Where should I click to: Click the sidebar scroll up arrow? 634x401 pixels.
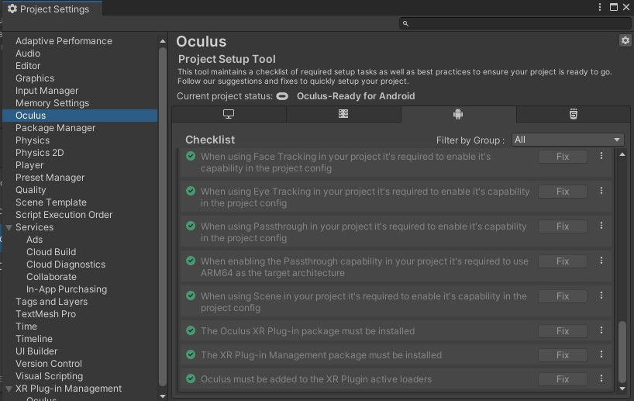(x=163, y=41)
